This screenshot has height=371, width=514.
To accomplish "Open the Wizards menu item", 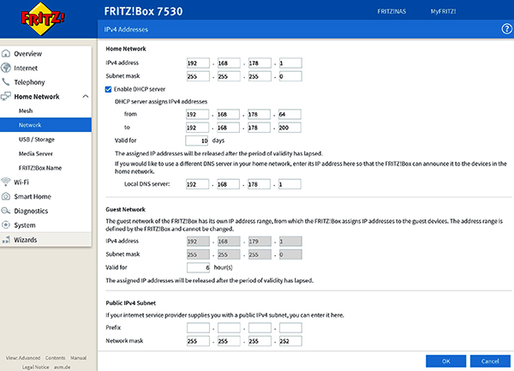I will tap(45, 240).
